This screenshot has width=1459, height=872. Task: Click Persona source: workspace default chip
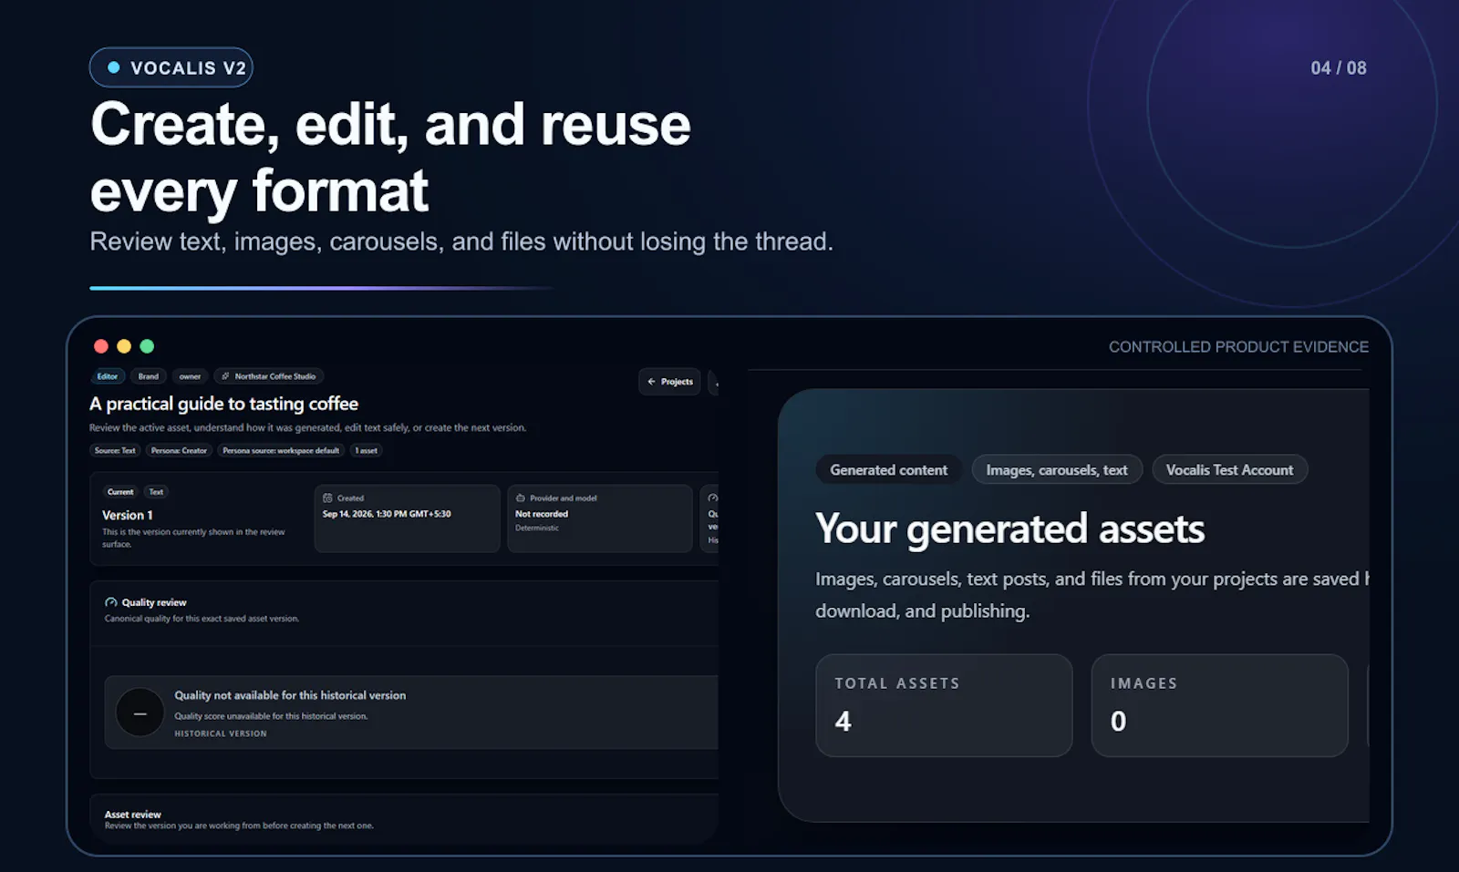click(x=281, y=450)
